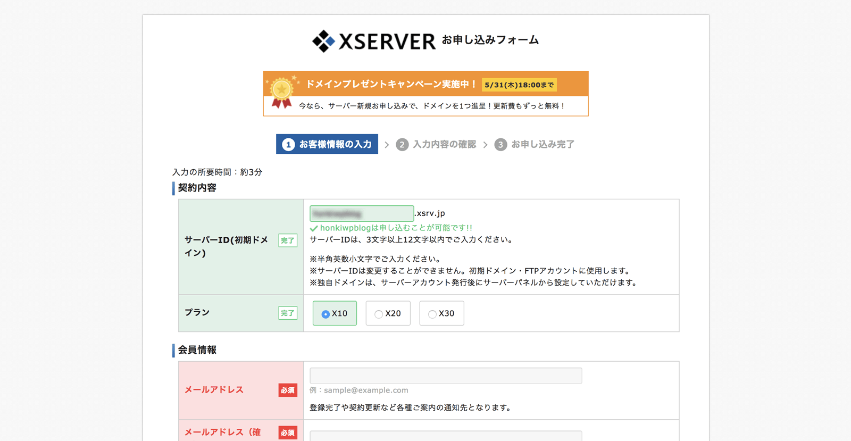851x441 pixels.
Task: Click the email confirmation input field
Action: pos(446,436)
